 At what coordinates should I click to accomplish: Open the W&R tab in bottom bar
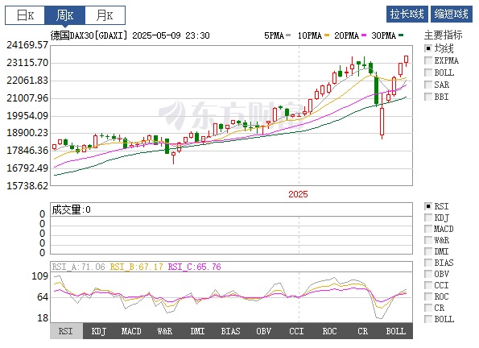click(165, 331)
